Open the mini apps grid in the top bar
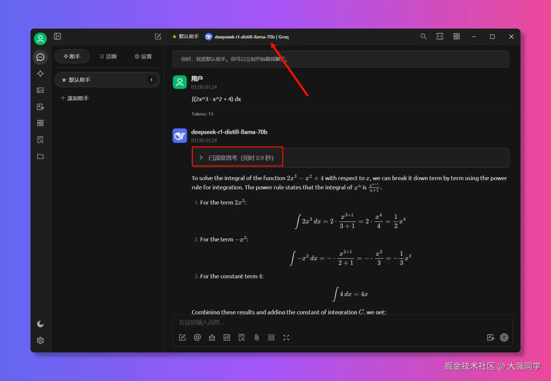551x381 pixels. coord(456,37)
